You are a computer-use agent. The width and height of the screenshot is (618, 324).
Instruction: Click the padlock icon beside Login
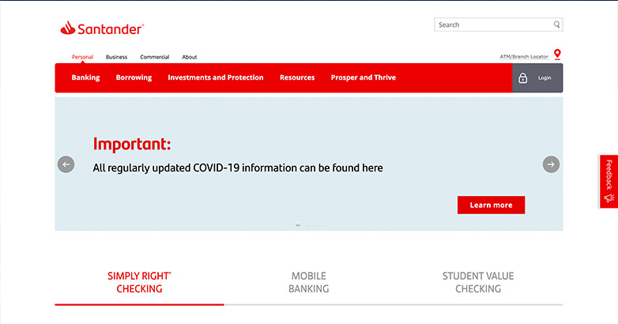(x=522, y=78)
